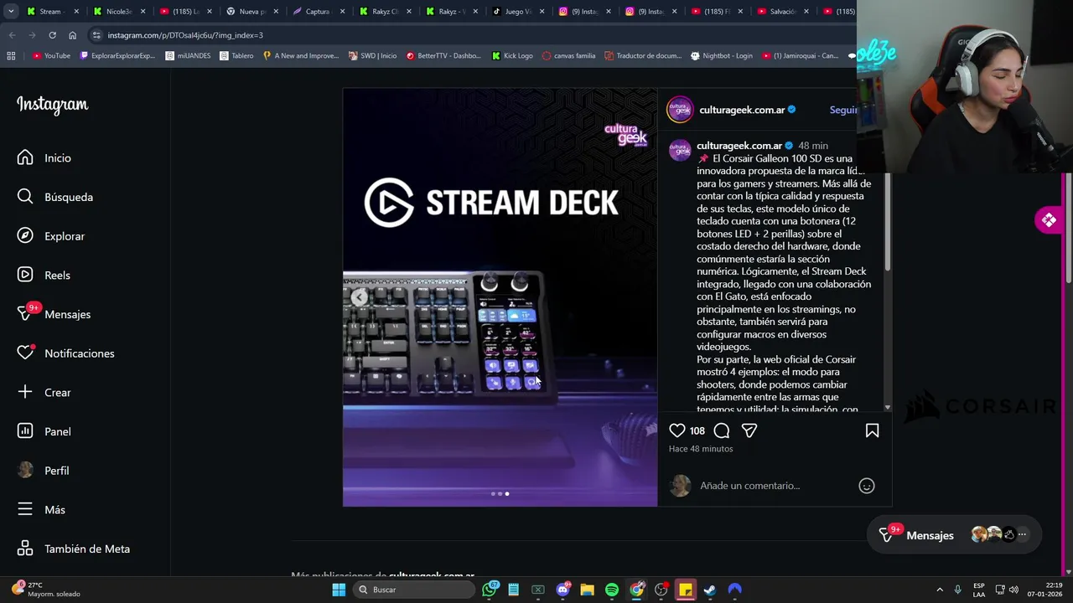
Task: Open the apps grid in bookmarks bar
Action: pos(11,56)
